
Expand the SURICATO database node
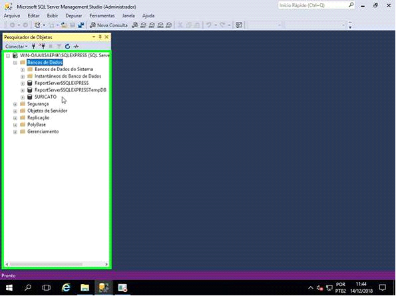tap(23, 98)
